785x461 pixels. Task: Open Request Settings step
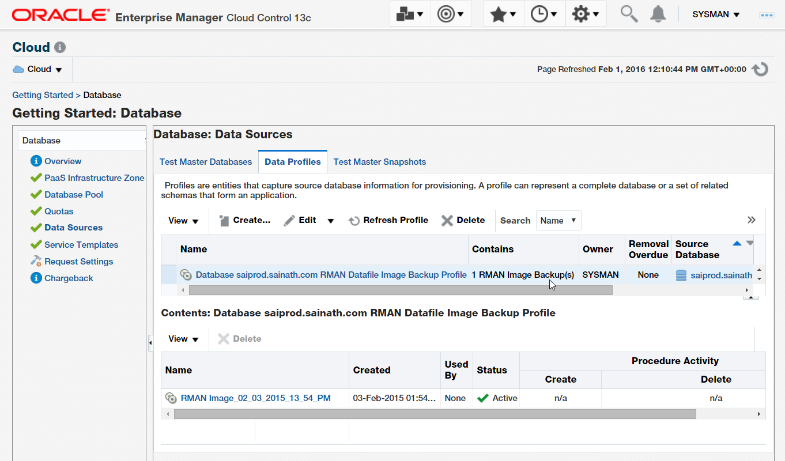79,262
